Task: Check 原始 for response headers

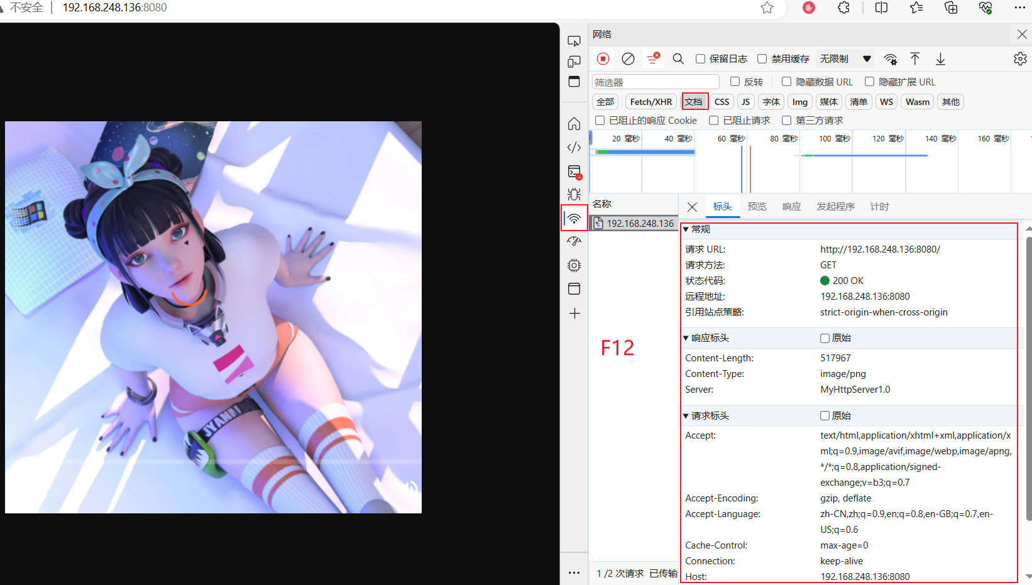Action: coord(825,338)
